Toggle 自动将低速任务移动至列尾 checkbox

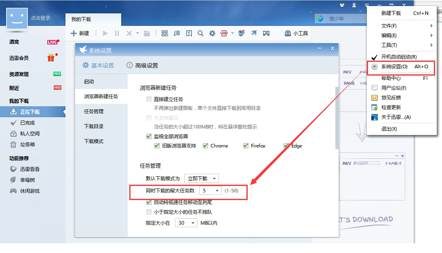[149, 202]
